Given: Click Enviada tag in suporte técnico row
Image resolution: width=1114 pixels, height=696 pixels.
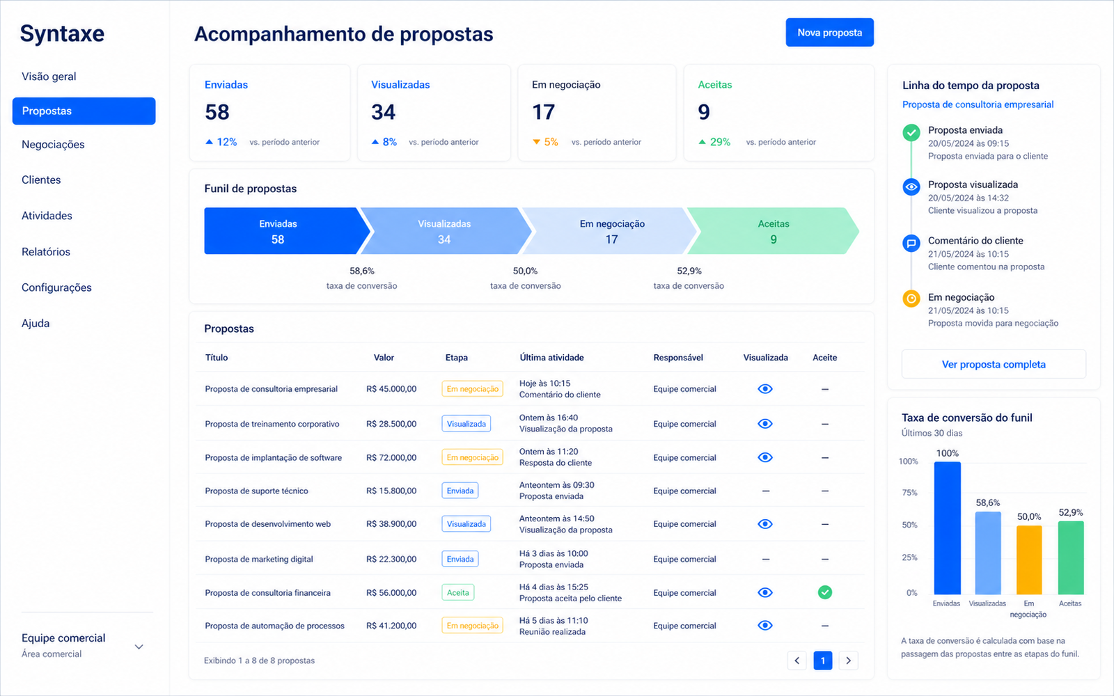Looking at the screenshot, I should 460,491.
